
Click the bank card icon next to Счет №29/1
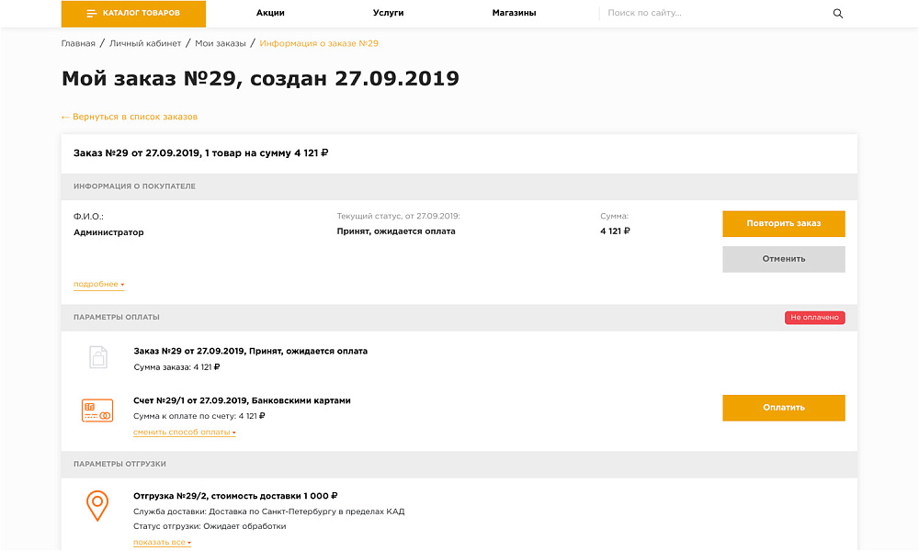point(97,408)
